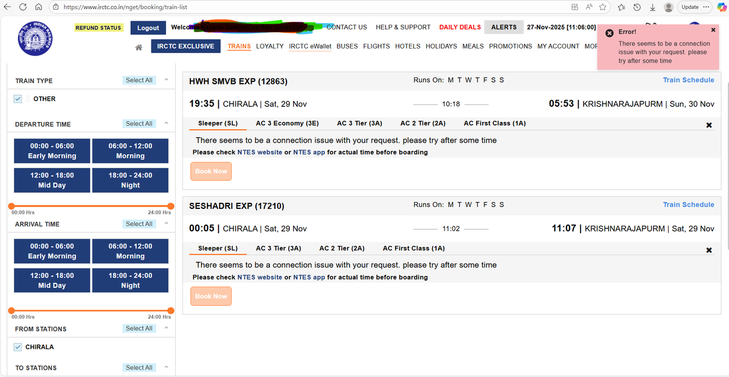Image resolution: width=729 pixels, height=377 pixels.
Task: Open the FLIGHTS menu item
Action: (376, 46)
